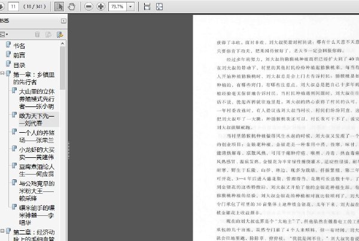Open the 前言 bookmark
Image resolution: width=359 pixels, height=241 pixels.
(x=19, y=55)
